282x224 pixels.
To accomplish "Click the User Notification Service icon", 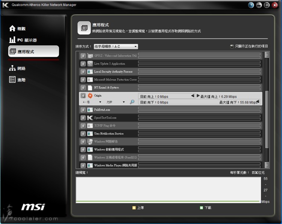I will point(90,134).
